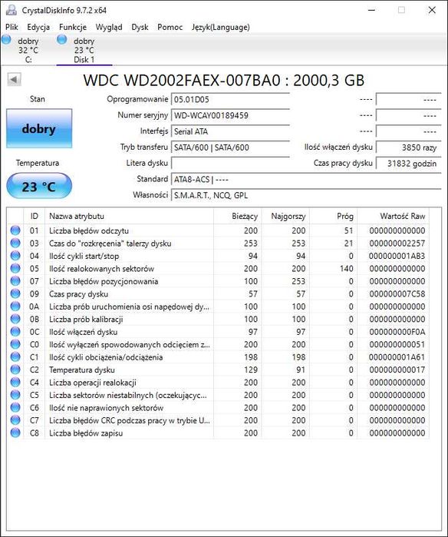Click the blue 'dobry' health status button
This screenshot has width=448, height=537.
[39, 129]
